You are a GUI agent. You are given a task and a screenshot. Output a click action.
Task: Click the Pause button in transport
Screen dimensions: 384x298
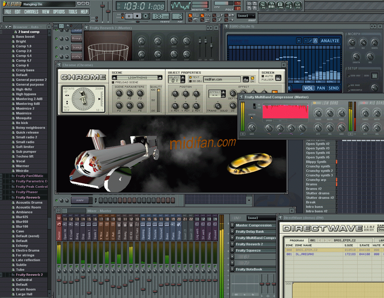click(129, 16)
